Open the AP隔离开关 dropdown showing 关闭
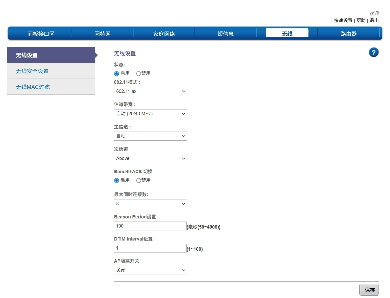 point(150,270)
